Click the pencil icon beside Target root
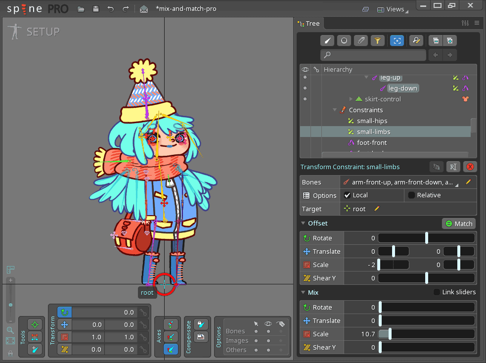 click(x=377, y=209)
